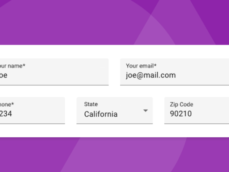Screen dimensions: 229x172
Task: Focus the Zip Code input field
Action: pos(197,110)
